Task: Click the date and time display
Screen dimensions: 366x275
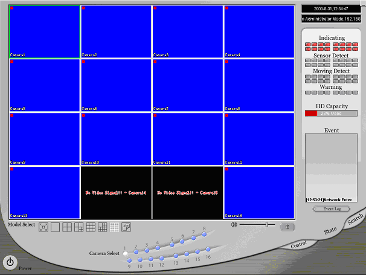Action: (x=331, y=8)
